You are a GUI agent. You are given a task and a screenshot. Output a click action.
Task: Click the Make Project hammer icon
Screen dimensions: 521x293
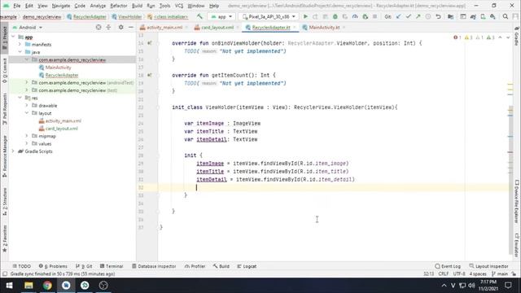pos(199,16)
